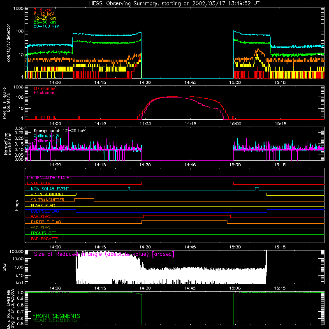Image resolution: width=329 pixels, height=329 pixels.
Task: Click the Energy band: 12-25 keV label
Action: [60, 131]
